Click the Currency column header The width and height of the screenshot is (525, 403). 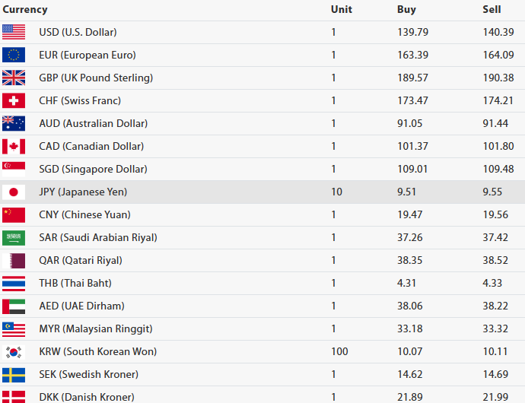tap(24, 10)
